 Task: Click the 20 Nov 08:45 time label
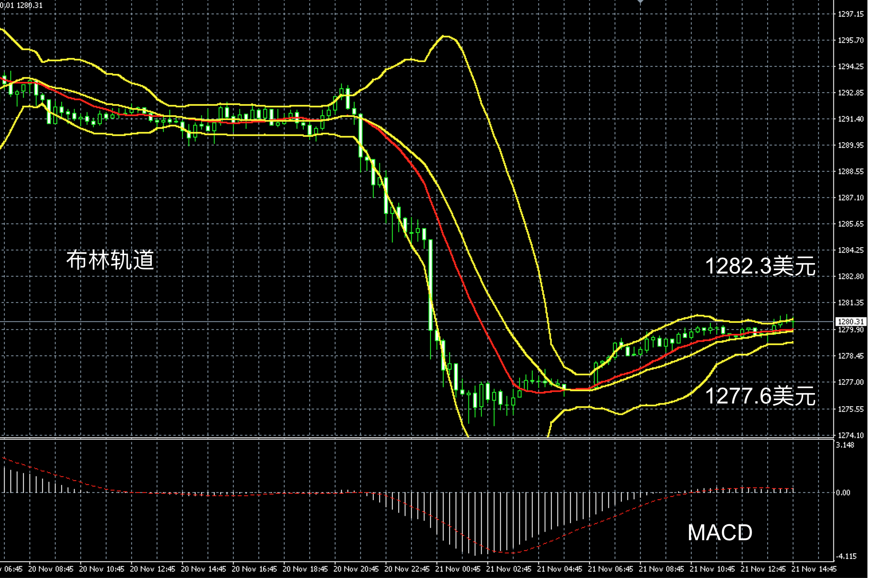[51, 569]
